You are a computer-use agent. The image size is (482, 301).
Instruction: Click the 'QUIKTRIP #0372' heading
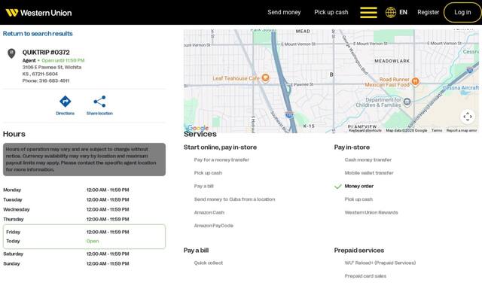[46, 53]
